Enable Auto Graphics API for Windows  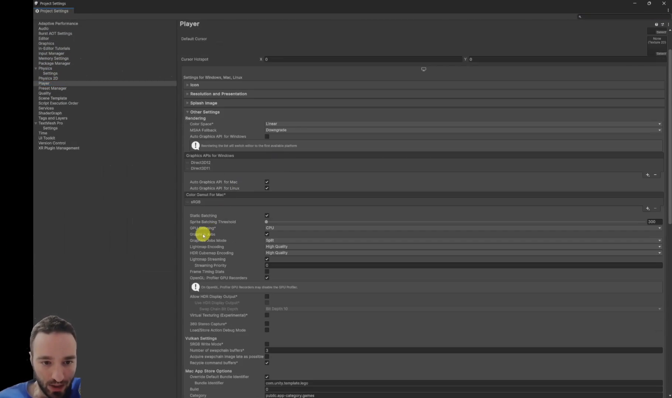click(267, 136)
